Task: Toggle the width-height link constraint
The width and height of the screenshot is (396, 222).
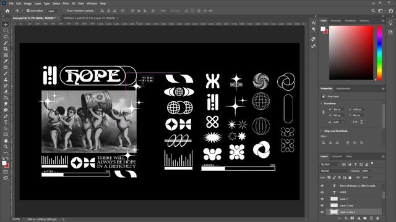Action: pos(324,112)
